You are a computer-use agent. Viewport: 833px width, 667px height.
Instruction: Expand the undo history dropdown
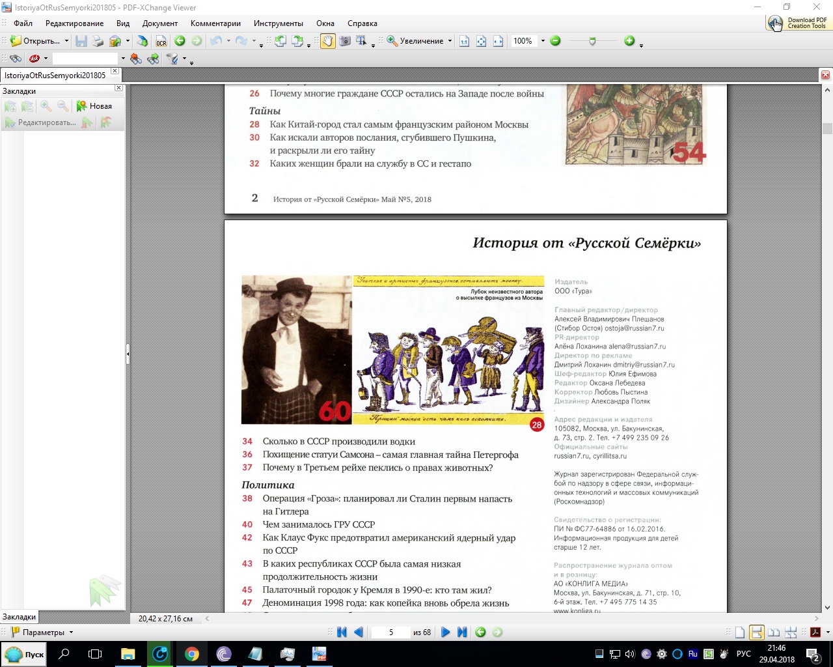pos(228,41)
